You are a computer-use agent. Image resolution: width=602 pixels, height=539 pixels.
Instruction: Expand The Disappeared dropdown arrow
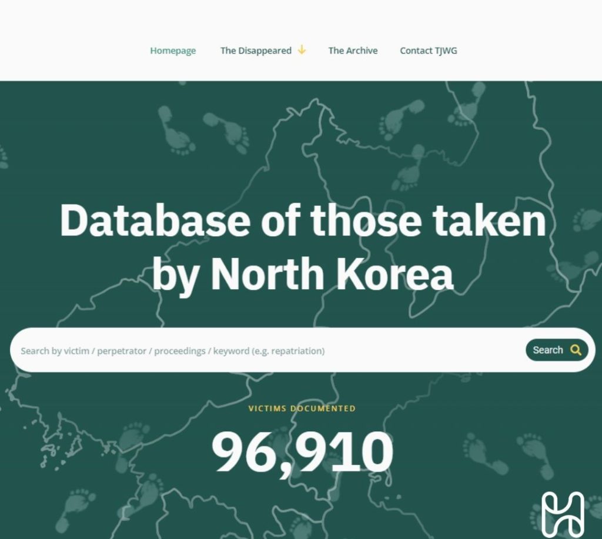click(x=302, y=50)
